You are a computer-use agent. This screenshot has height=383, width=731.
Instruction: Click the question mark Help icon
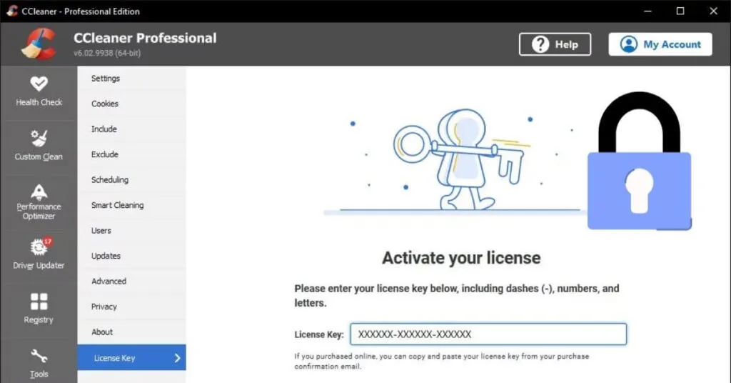coord(540,44)
